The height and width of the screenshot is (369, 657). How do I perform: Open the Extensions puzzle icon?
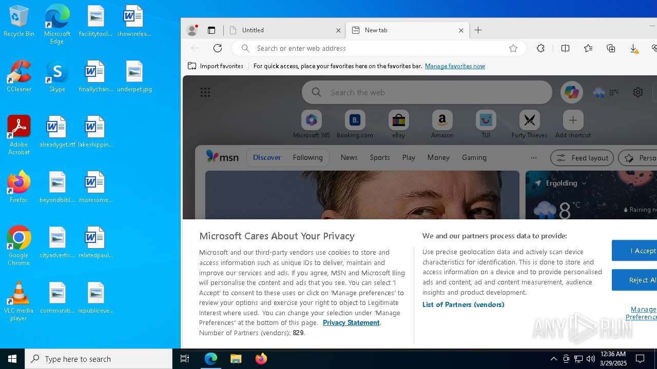(540, 48)
